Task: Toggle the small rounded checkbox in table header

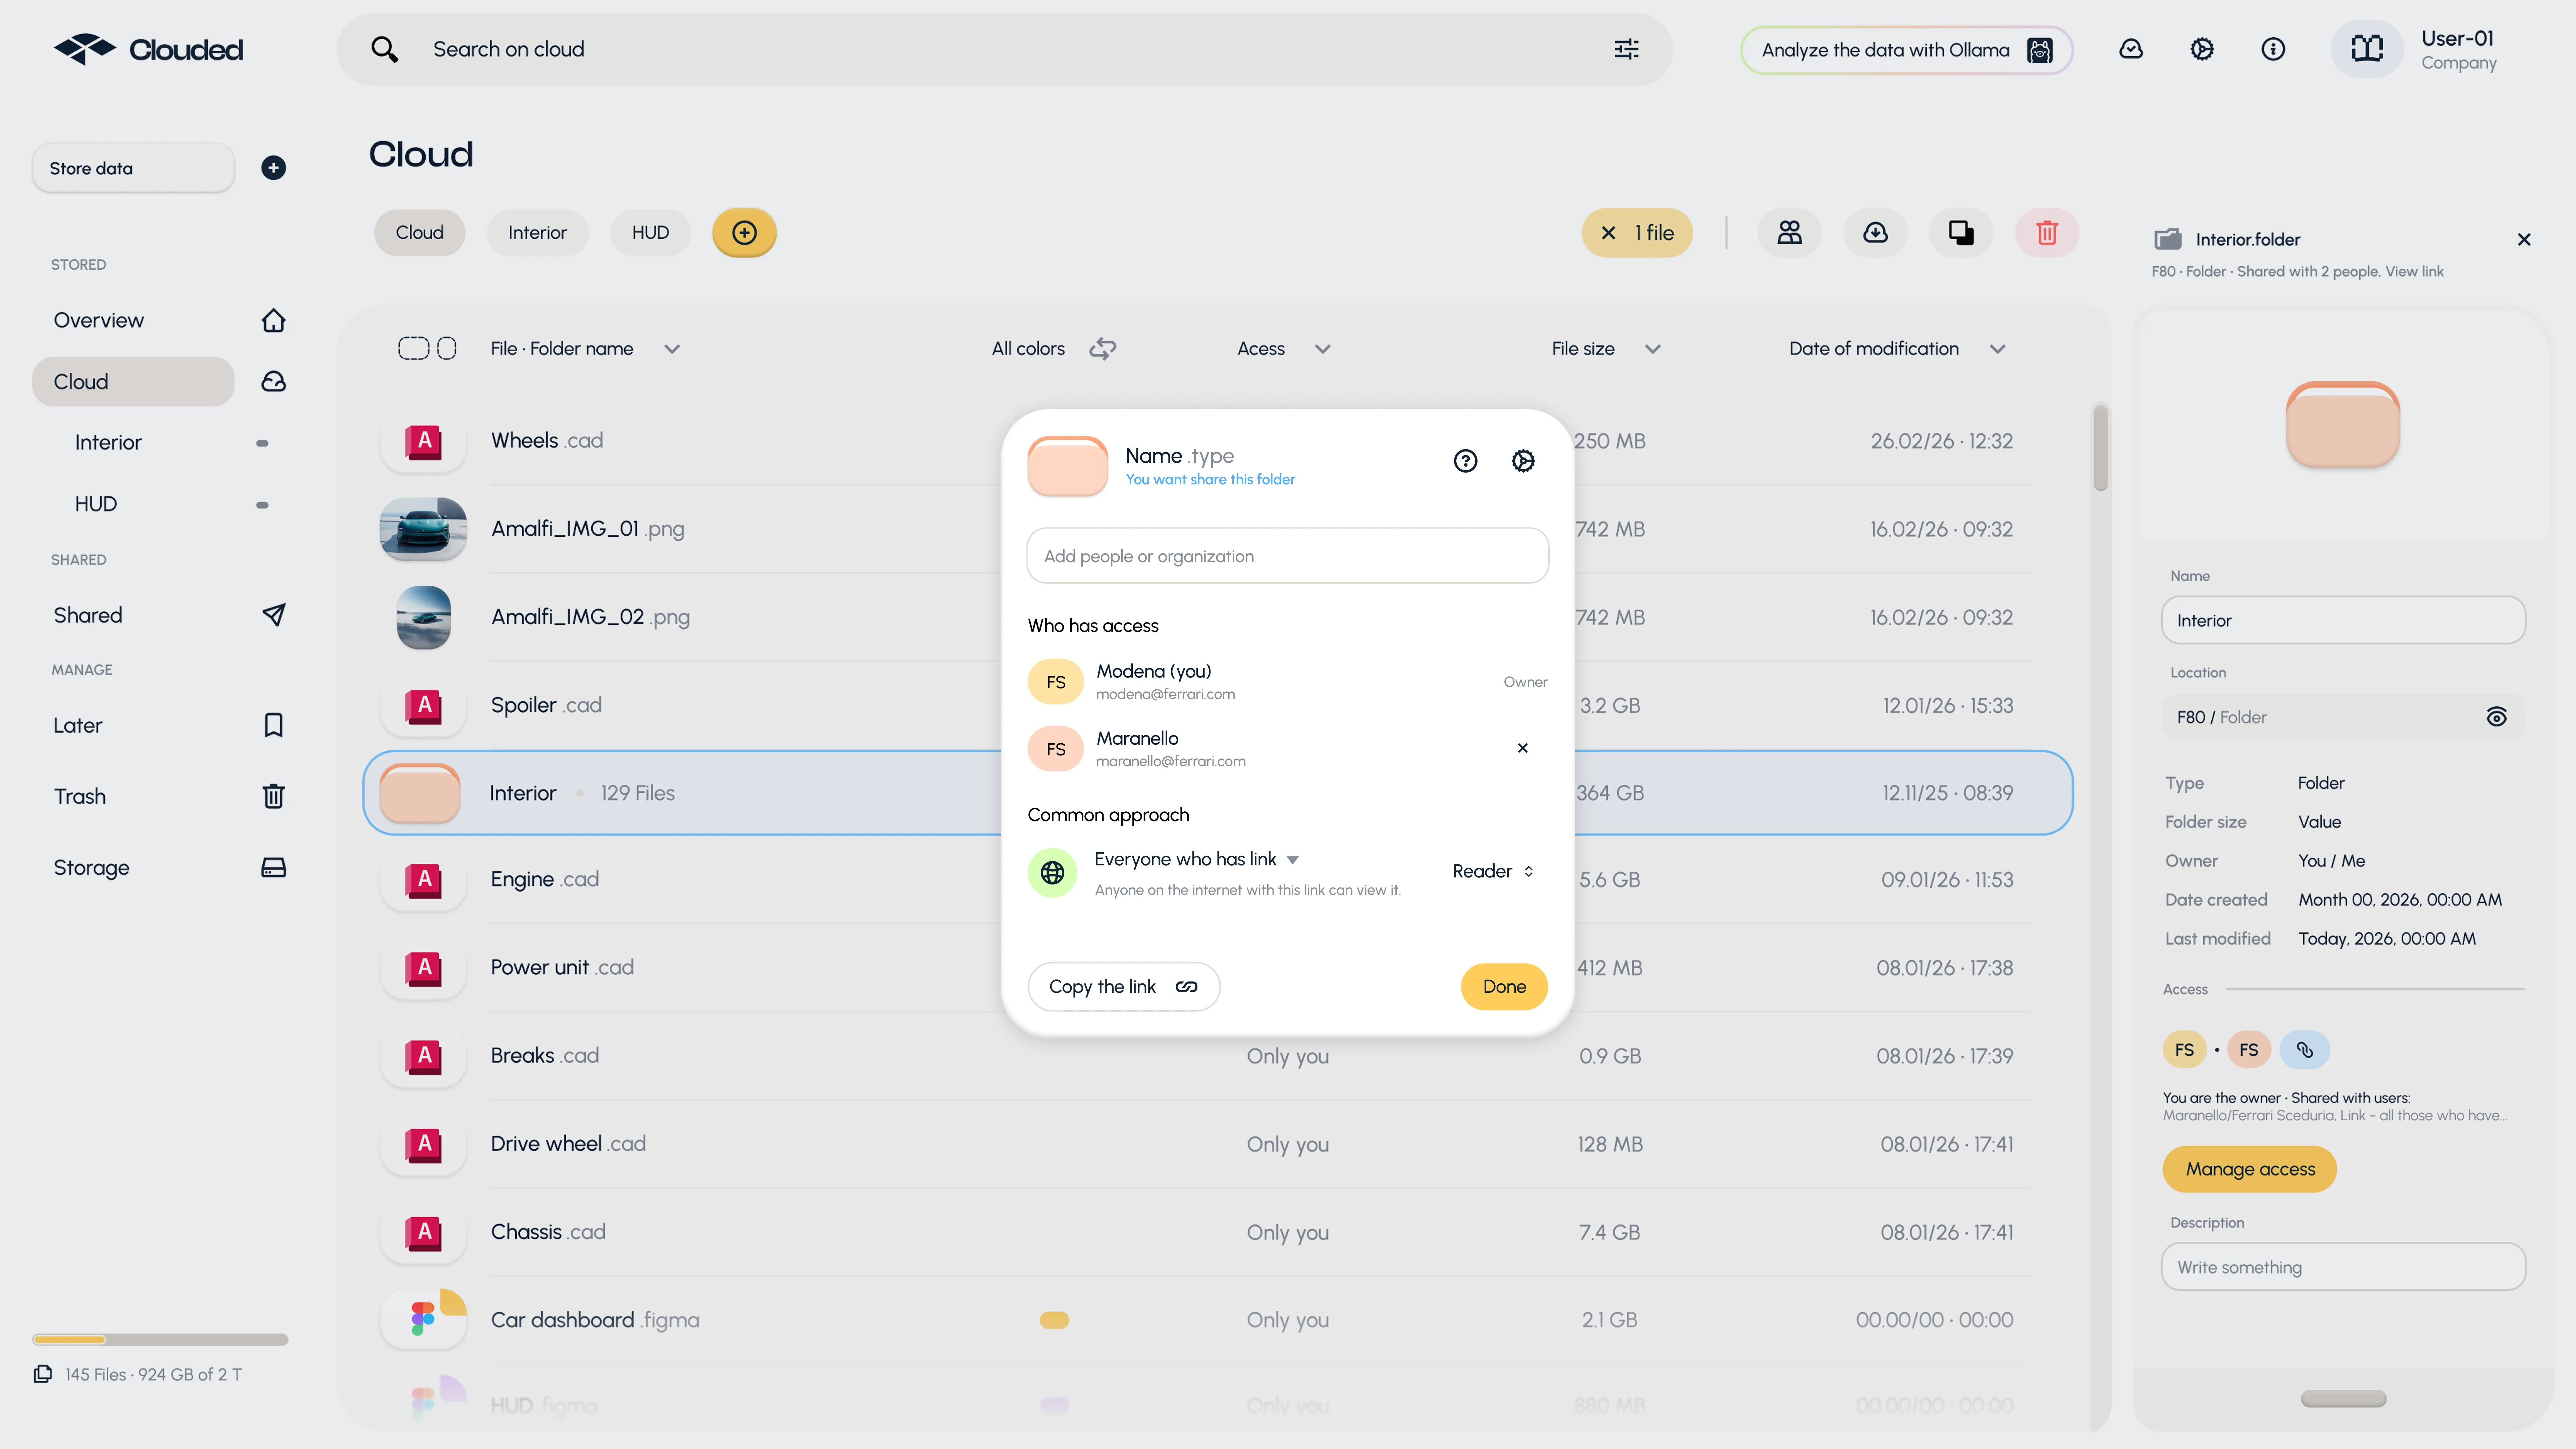Action: 447,348
